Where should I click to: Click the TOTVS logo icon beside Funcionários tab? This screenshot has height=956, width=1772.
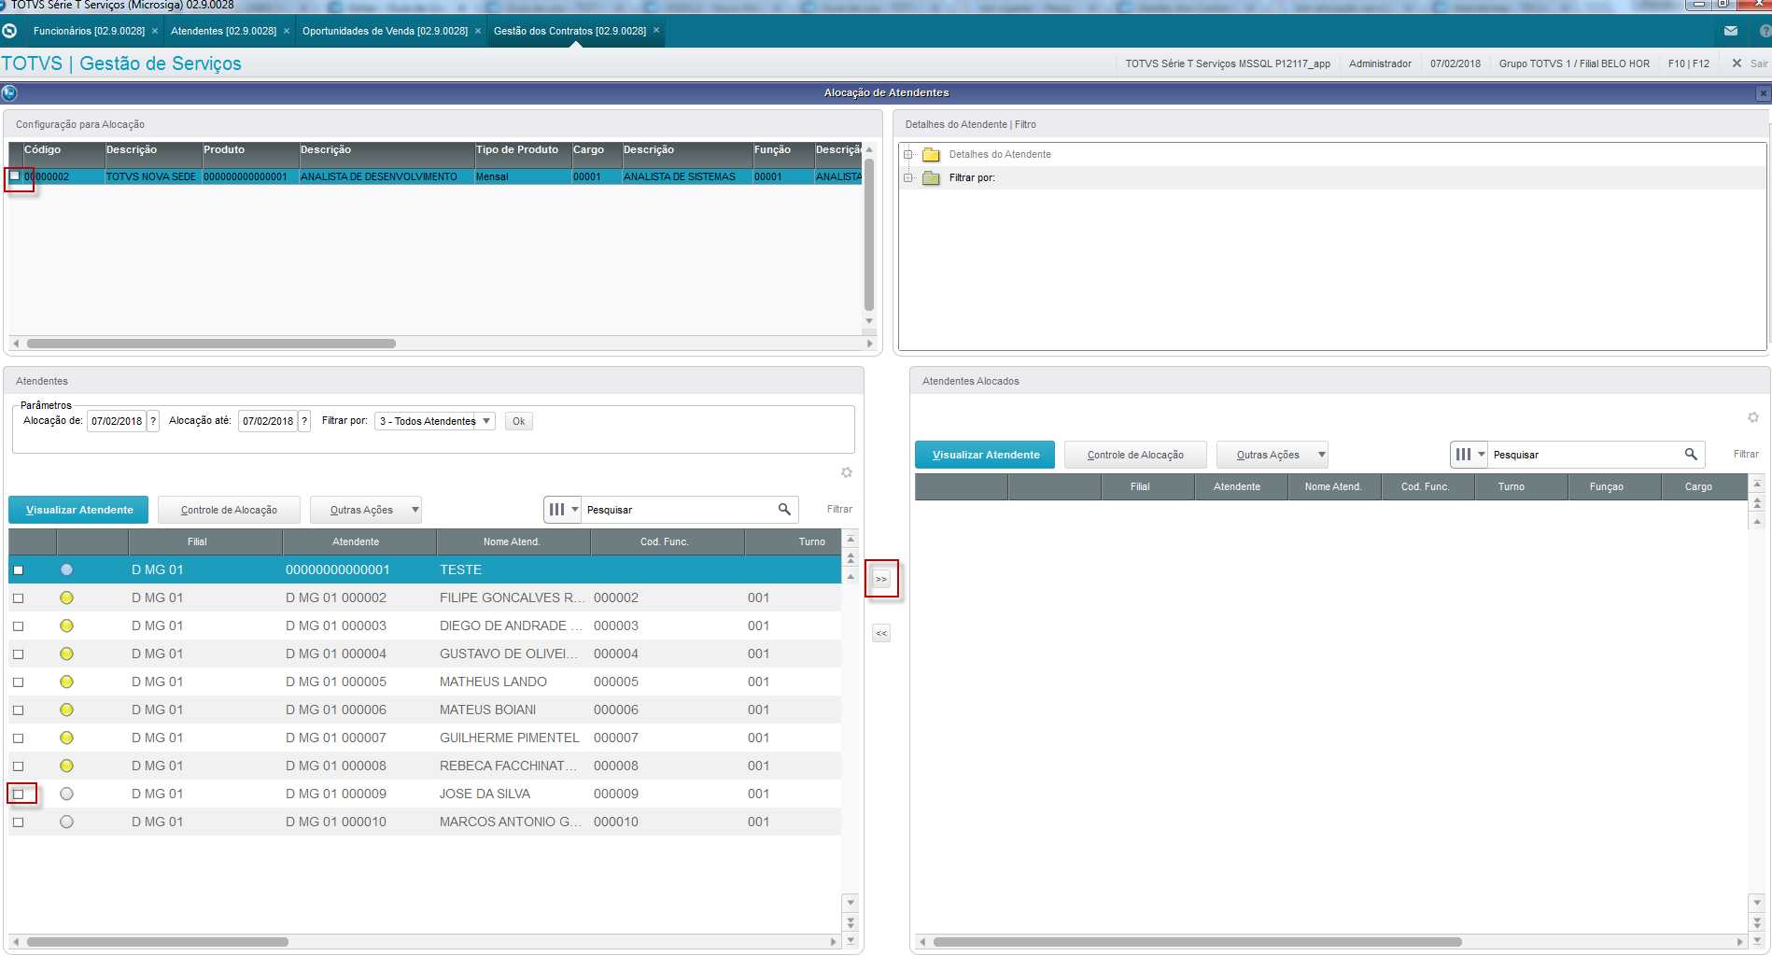pyautogui.click(x=9, y=31)
